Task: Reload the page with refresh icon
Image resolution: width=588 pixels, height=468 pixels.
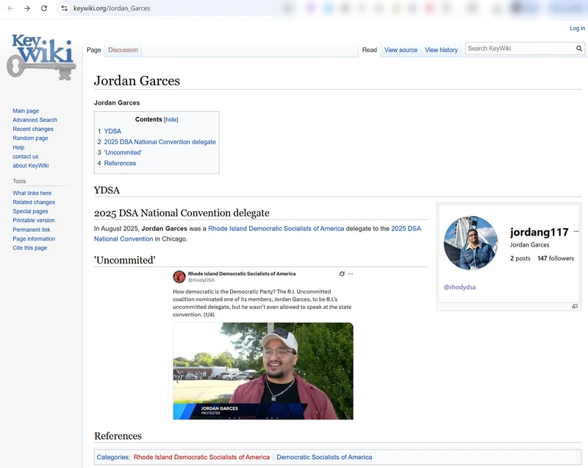Action: click(x=44, y=8)
